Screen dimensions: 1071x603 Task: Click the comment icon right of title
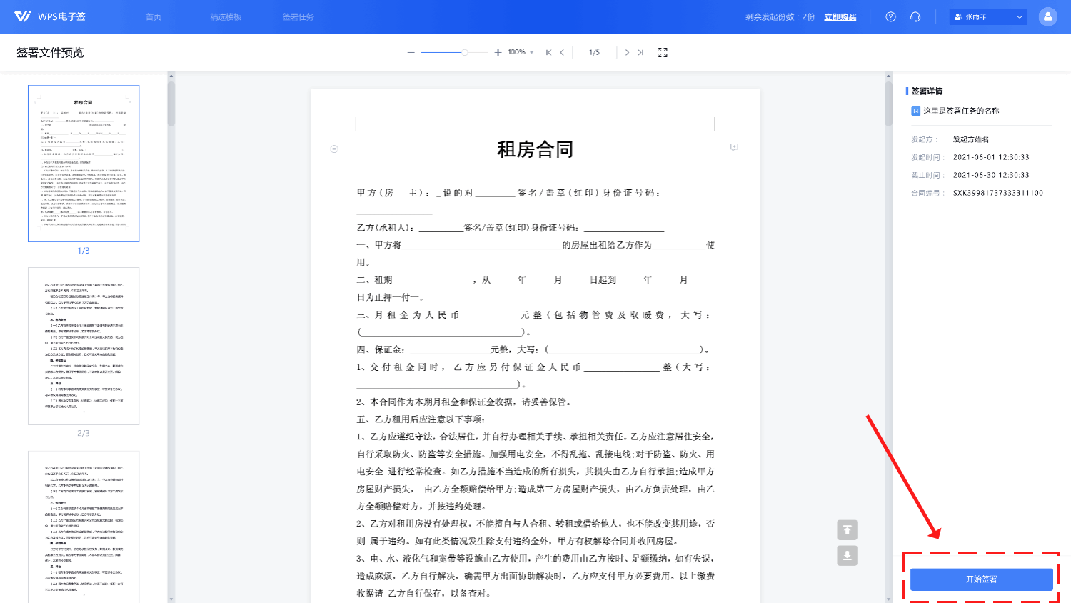click(734, 147)
